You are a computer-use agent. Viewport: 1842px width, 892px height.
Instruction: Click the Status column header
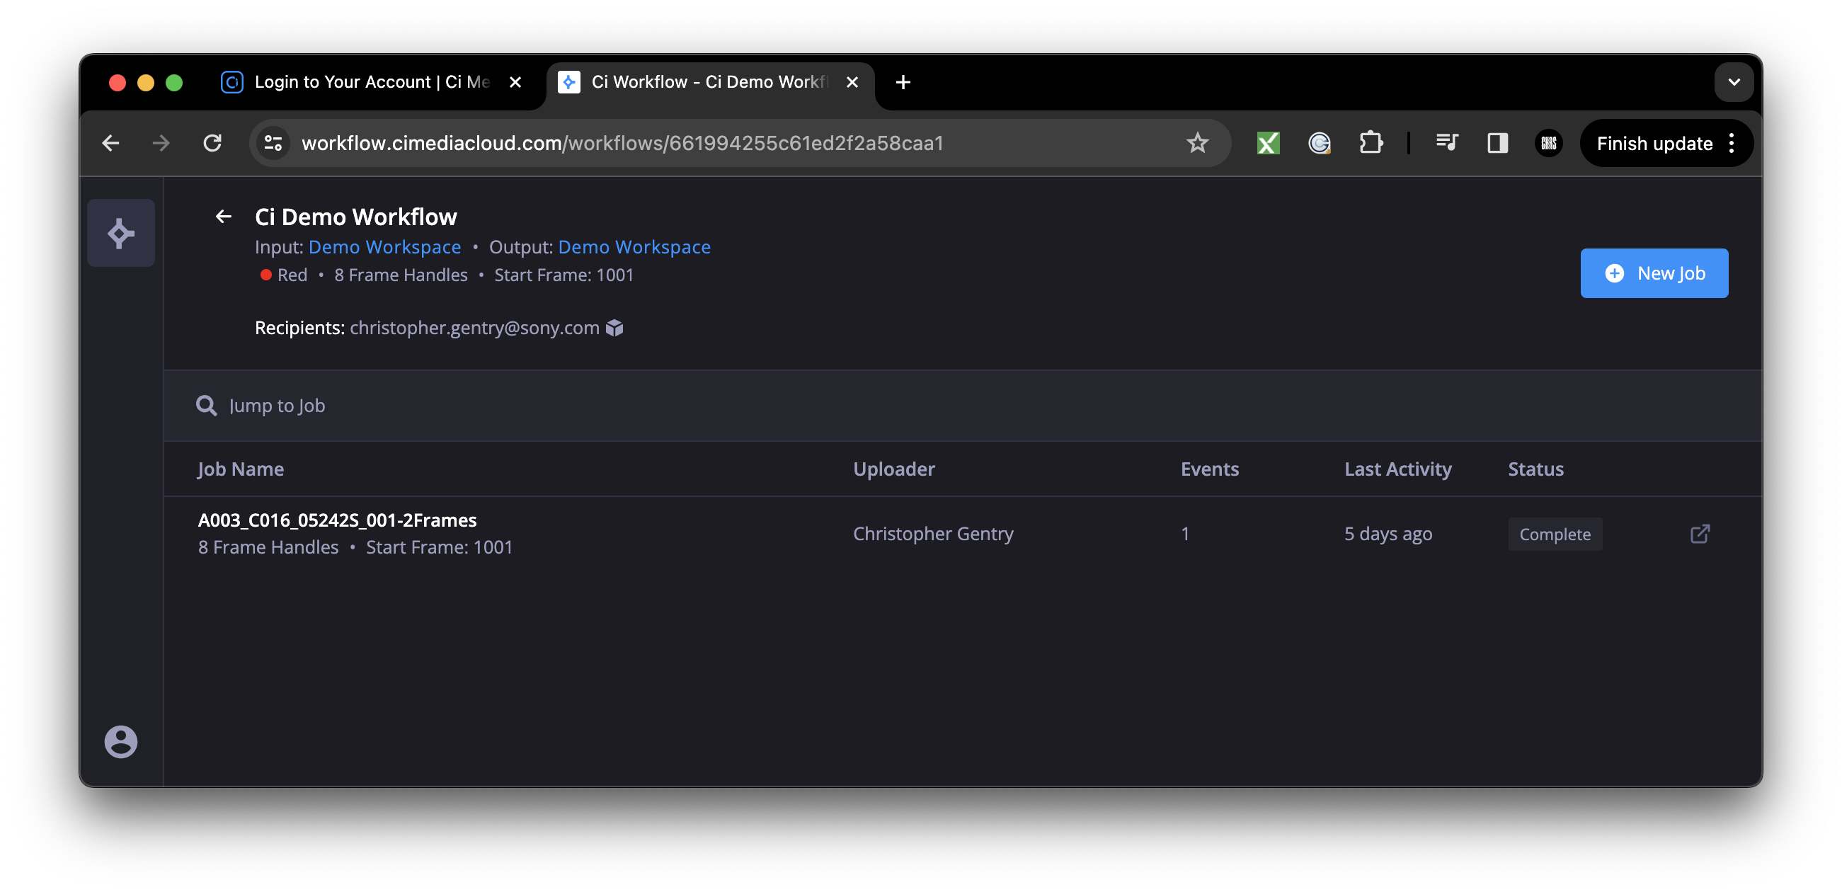(1535, 469)
